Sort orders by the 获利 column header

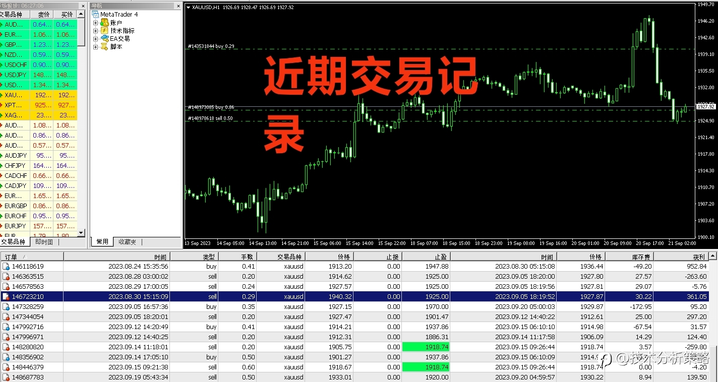(x=681, y=257)
